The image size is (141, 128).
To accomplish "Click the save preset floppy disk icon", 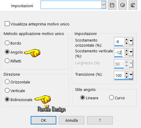I will (x=112, y=5).
